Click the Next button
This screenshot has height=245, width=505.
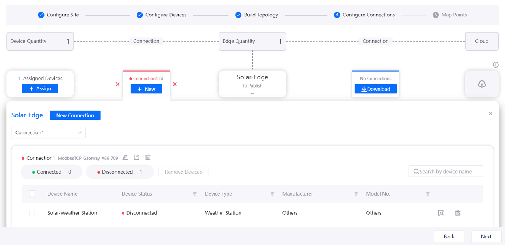pyautogui.click(x=486, y=236)
